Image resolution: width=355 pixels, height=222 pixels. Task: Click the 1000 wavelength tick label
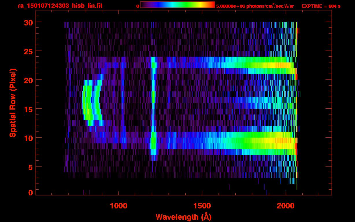point(119,206)
